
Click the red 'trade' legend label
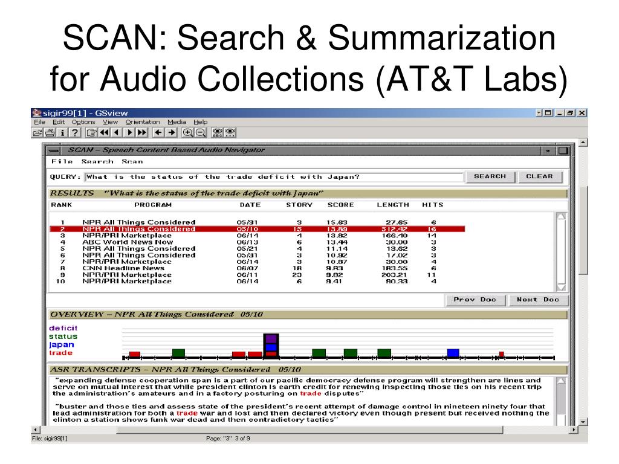(60, 353)
